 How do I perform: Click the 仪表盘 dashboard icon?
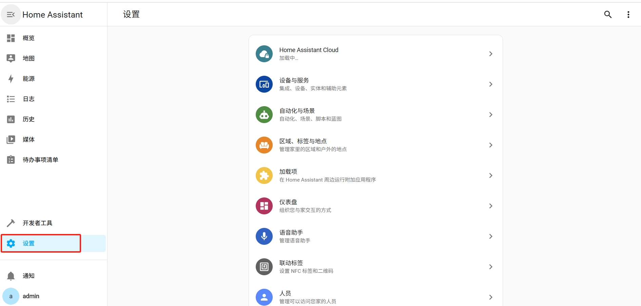pos(264,206)
